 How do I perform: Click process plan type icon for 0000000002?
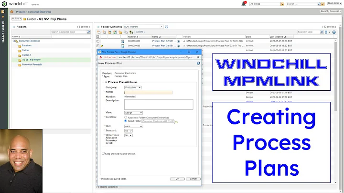click(x=123, y=41)
